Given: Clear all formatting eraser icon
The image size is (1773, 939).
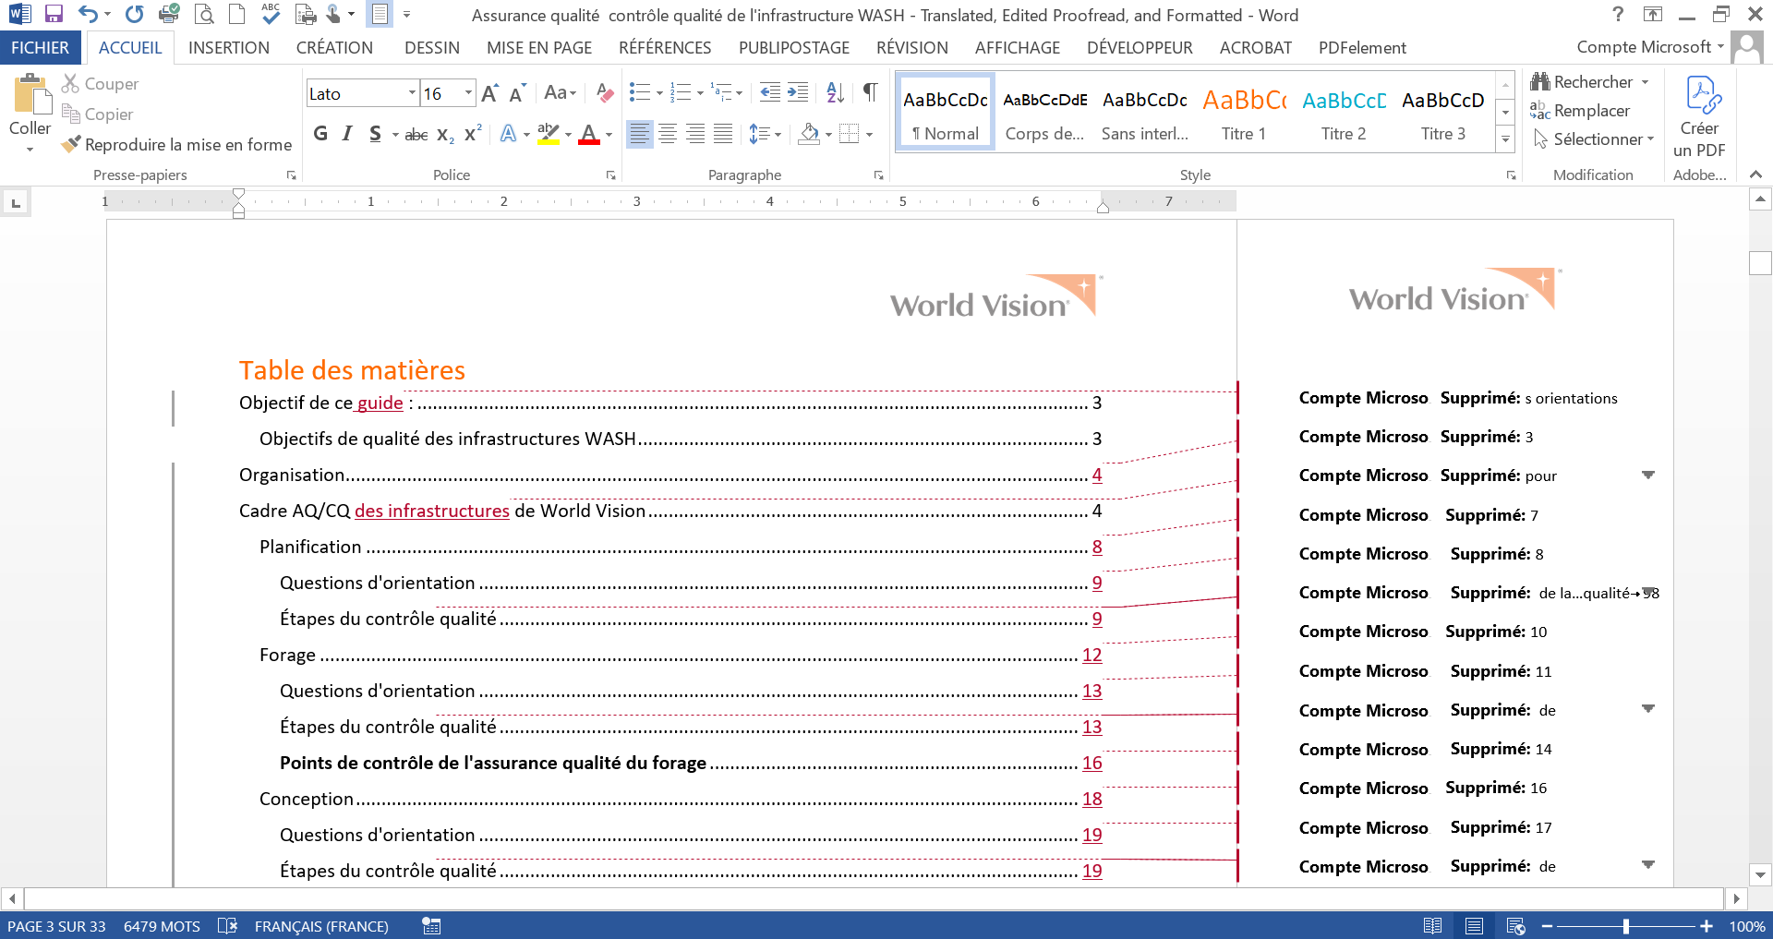Looking at the screenshot, I should coord(605,93).
